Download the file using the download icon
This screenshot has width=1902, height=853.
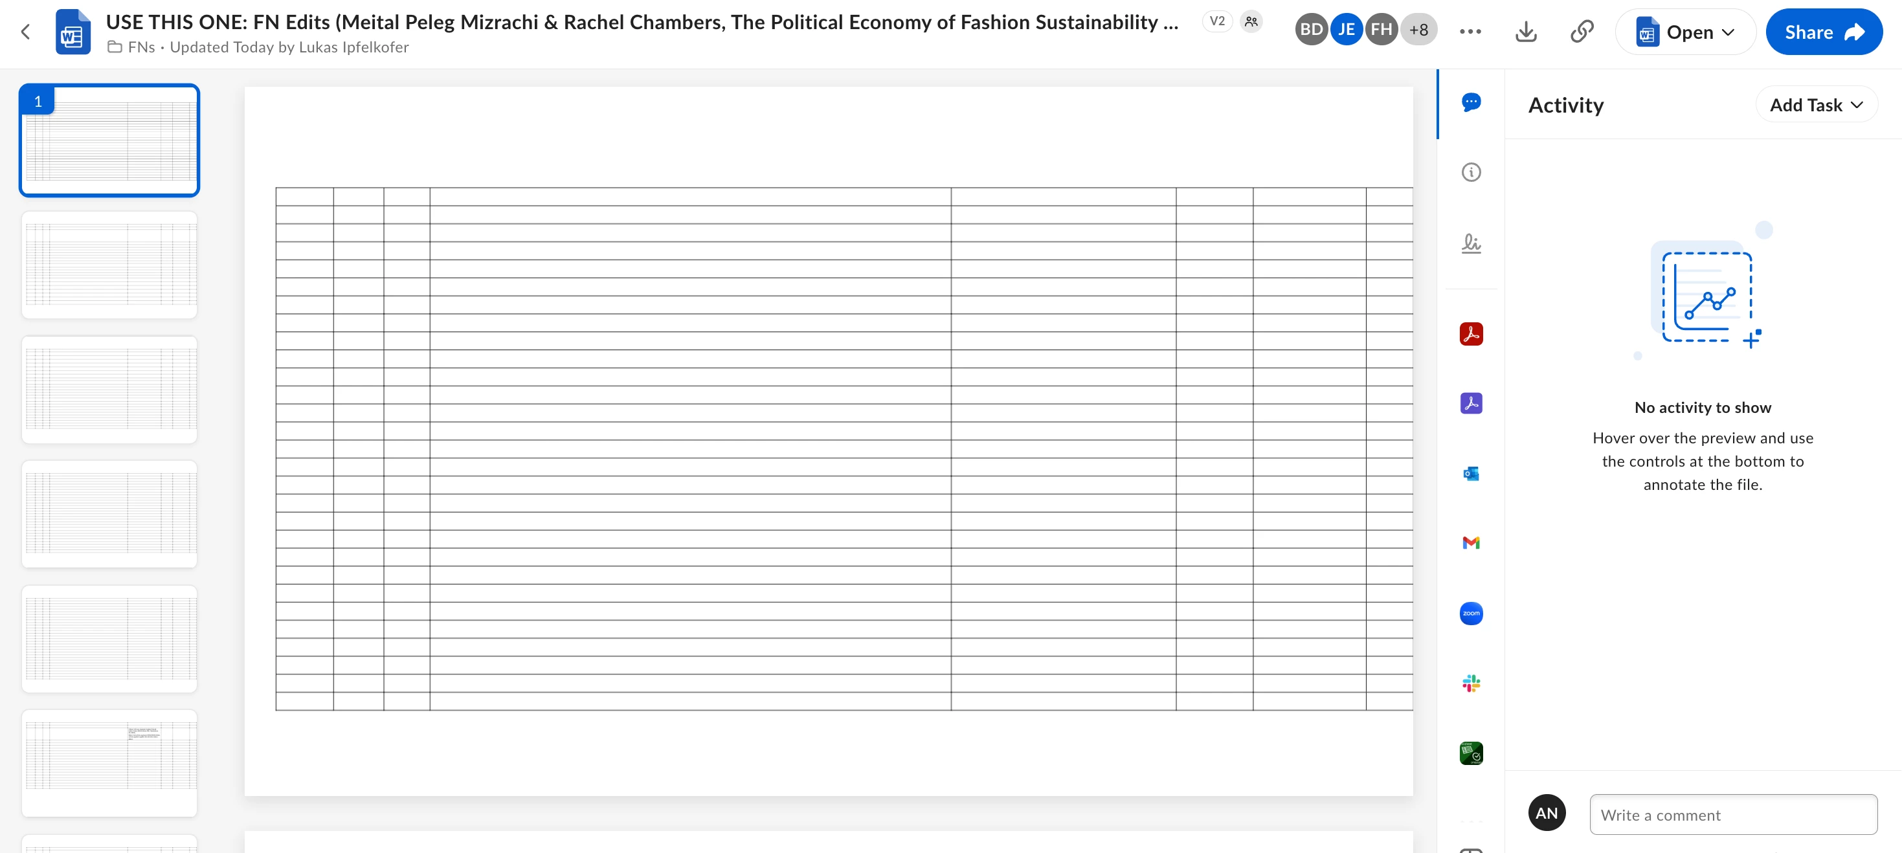[x=1525, y=32]
